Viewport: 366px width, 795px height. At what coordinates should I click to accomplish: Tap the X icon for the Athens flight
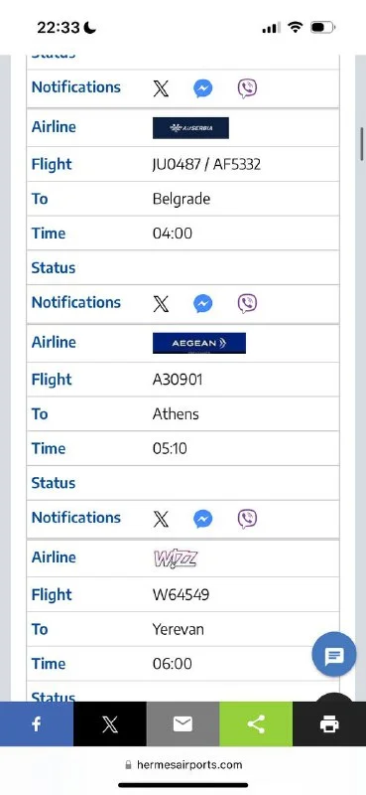pos(161,519)
